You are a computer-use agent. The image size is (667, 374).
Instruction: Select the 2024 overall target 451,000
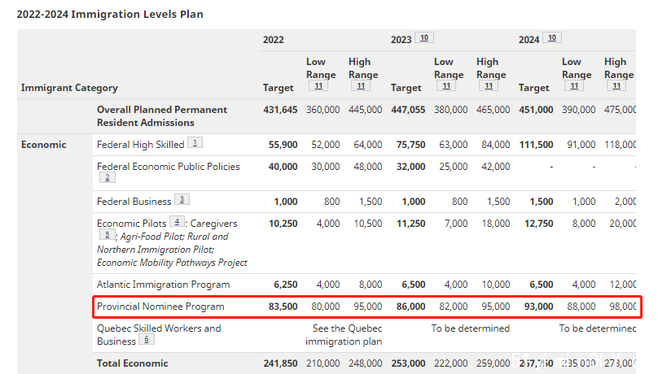coord(536,110)
